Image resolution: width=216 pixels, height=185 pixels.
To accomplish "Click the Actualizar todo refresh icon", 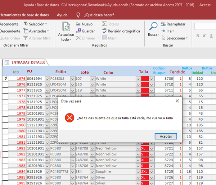I will pyautogui.click(x=66, y=27).
